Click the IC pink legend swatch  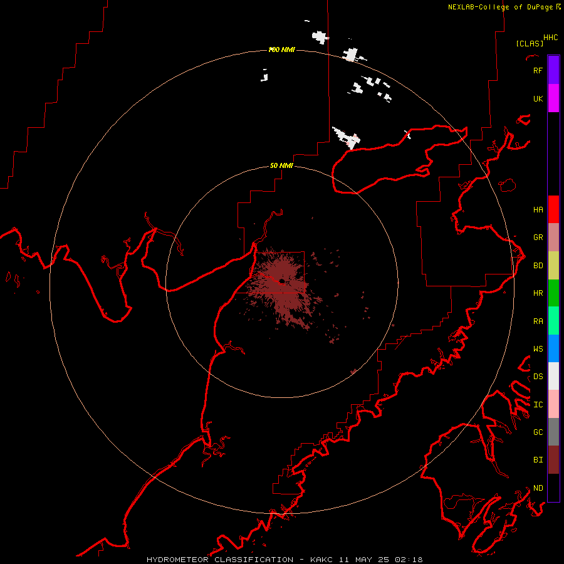[x=553, y=404]
